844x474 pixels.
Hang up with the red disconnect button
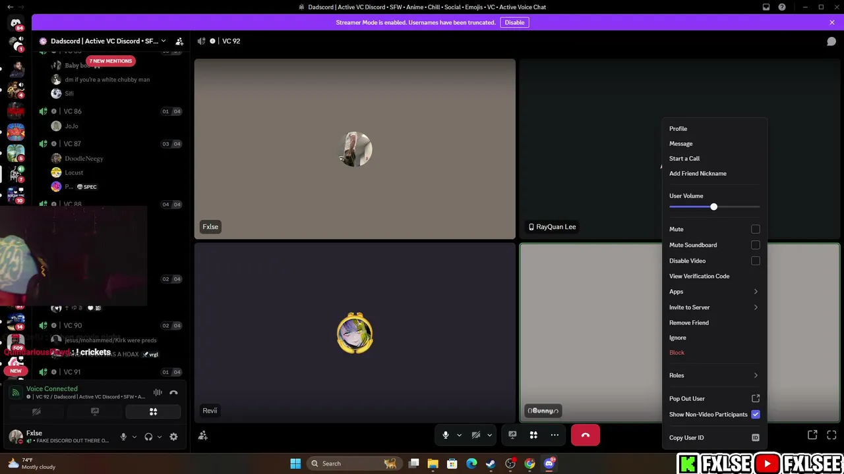click(586, 435)
